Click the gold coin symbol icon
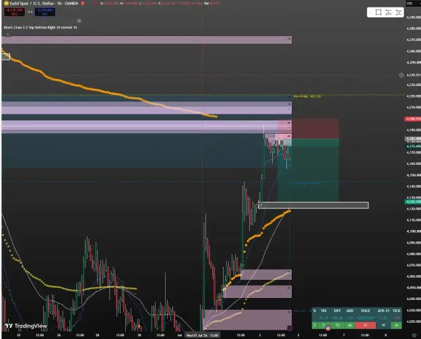Screen dimensions: 421x339 pos(6,3)
